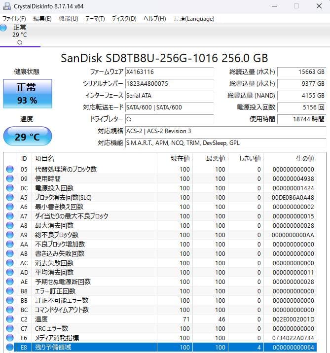Click status orb for ID A7 row
The width and height of the screenshot is (330, 353).
pos(10,216)
